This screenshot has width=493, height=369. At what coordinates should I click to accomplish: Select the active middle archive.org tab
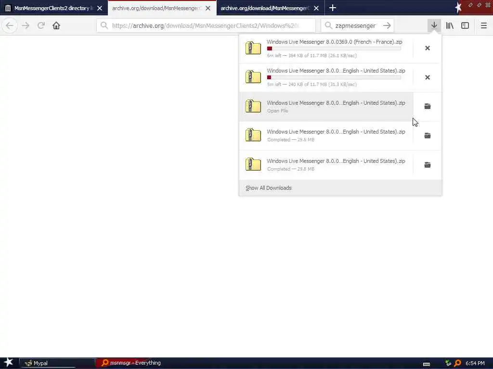[162, 8]
